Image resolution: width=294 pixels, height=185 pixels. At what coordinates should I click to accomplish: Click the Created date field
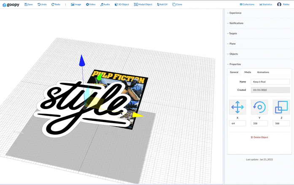tap(270, 90)
